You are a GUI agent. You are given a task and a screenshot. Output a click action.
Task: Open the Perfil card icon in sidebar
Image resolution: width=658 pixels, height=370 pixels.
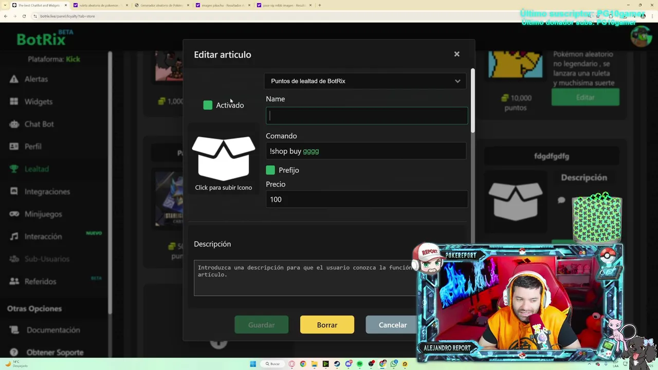pos(14,146)
